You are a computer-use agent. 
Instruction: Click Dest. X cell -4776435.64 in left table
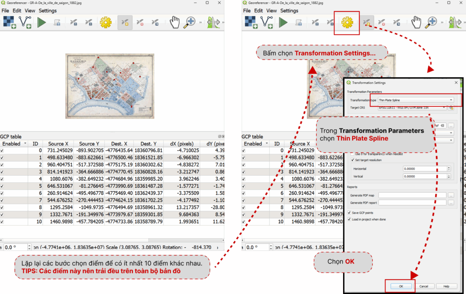(119, 151)
